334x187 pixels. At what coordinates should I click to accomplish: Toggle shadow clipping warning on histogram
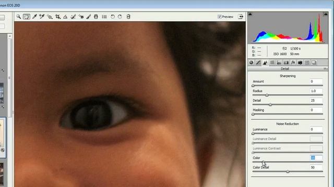pos(250,14)
